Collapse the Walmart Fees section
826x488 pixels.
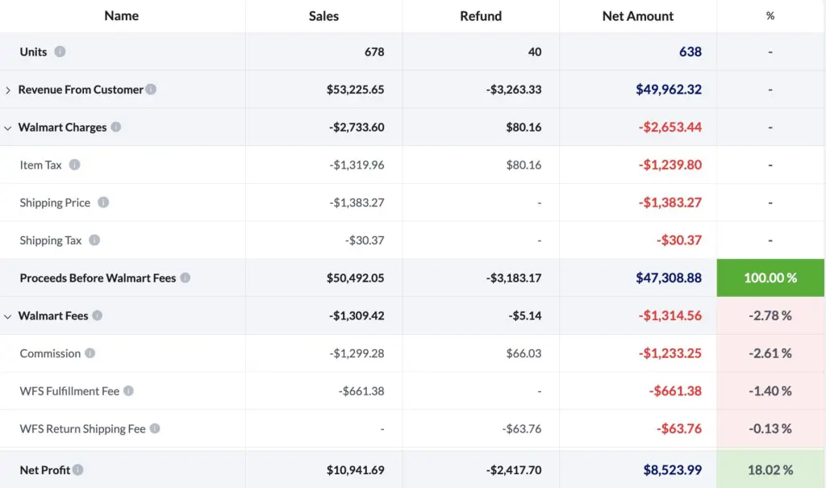(8, 316)
